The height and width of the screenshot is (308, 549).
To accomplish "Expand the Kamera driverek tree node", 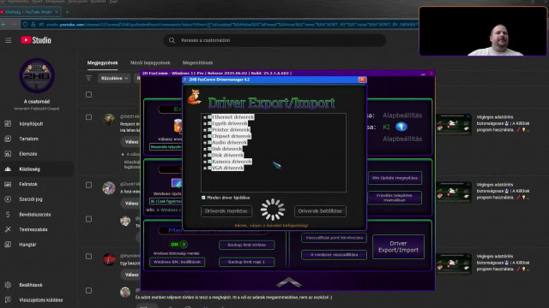I will click(205, 162).
